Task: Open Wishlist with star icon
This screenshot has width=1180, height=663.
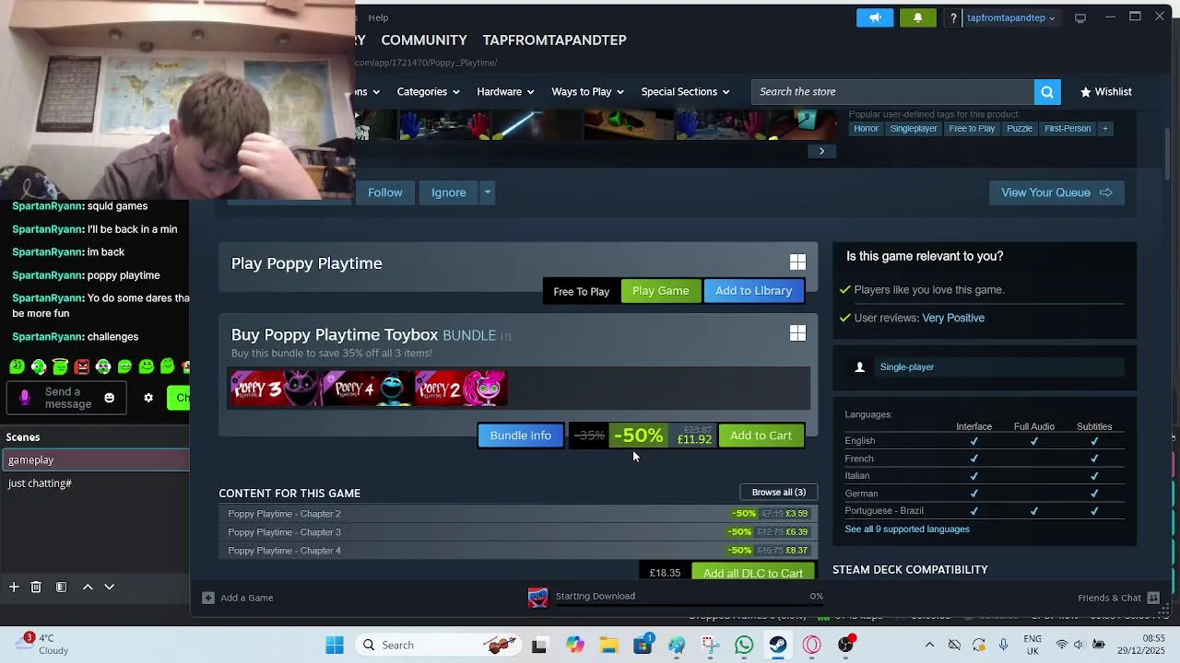Action: point(1105,92)
